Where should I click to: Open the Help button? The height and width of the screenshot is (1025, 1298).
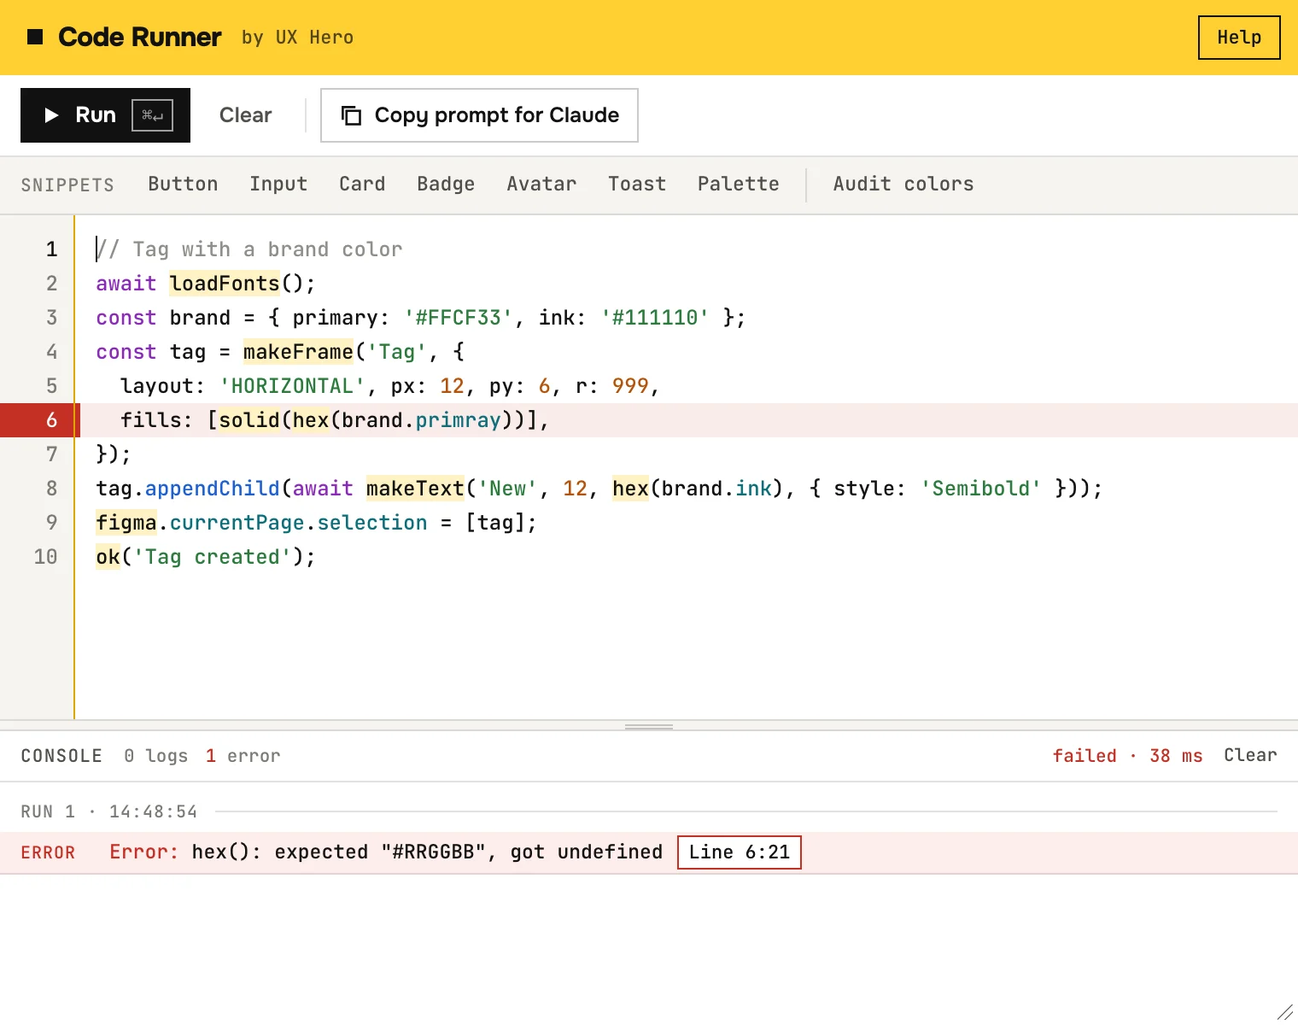(x=1239, y=38)
